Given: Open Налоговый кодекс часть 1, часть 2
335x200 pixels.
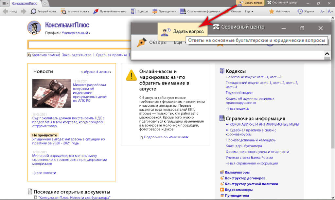Looking at the screenshot, I should click(254, 77).
